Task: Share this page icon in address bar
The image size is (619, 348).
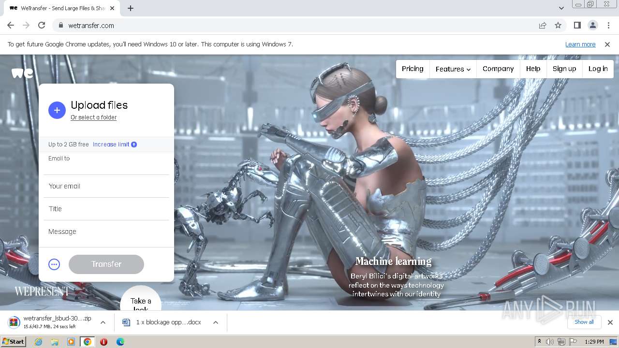Action: (x=543, y=25)
